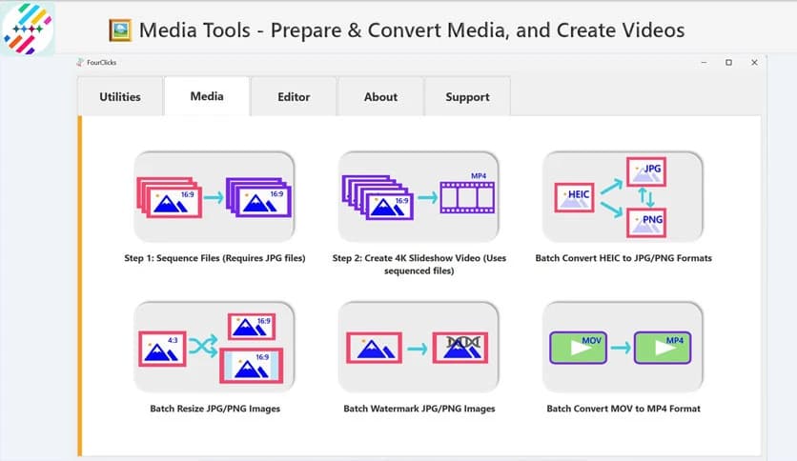
Task: Click the colorful app logo at top-left
Action: pyautogui.click(x=29, y=28)
